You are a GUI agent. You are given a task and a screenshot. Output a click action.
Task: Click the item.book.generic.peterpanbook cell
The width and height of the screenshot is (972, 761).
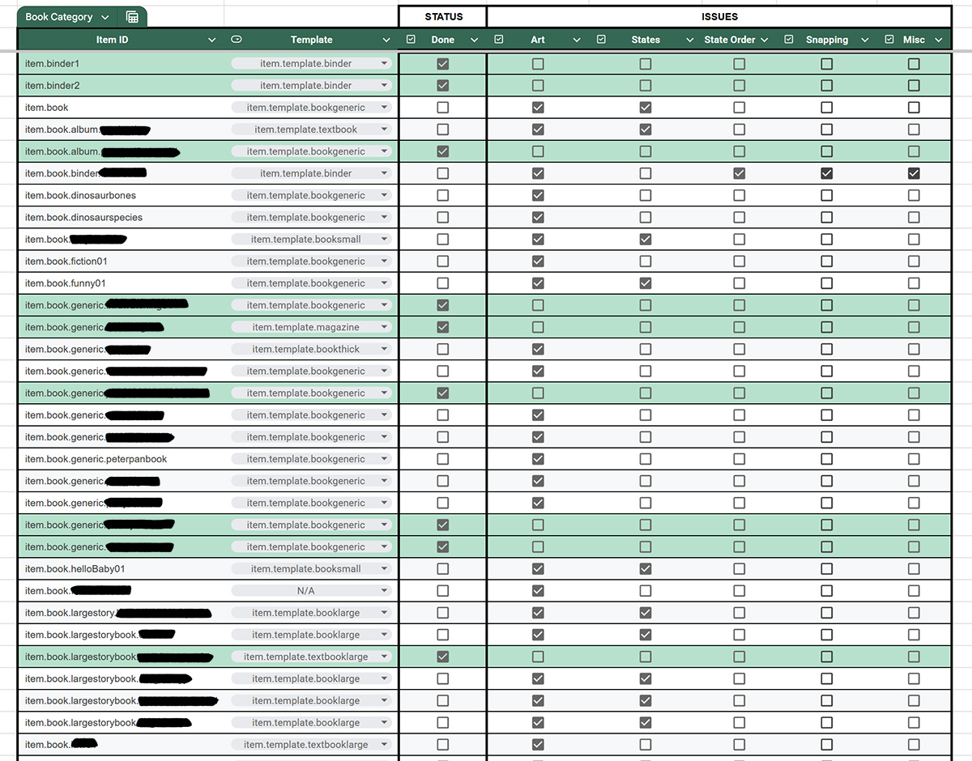coord(96,459)
